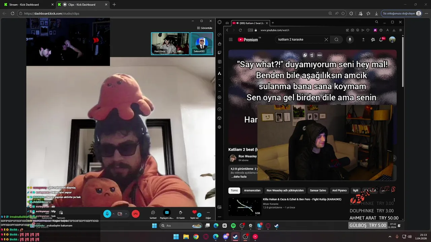
Task: Launch Chrome from the bottom taskbar
Action: [196, 237]
